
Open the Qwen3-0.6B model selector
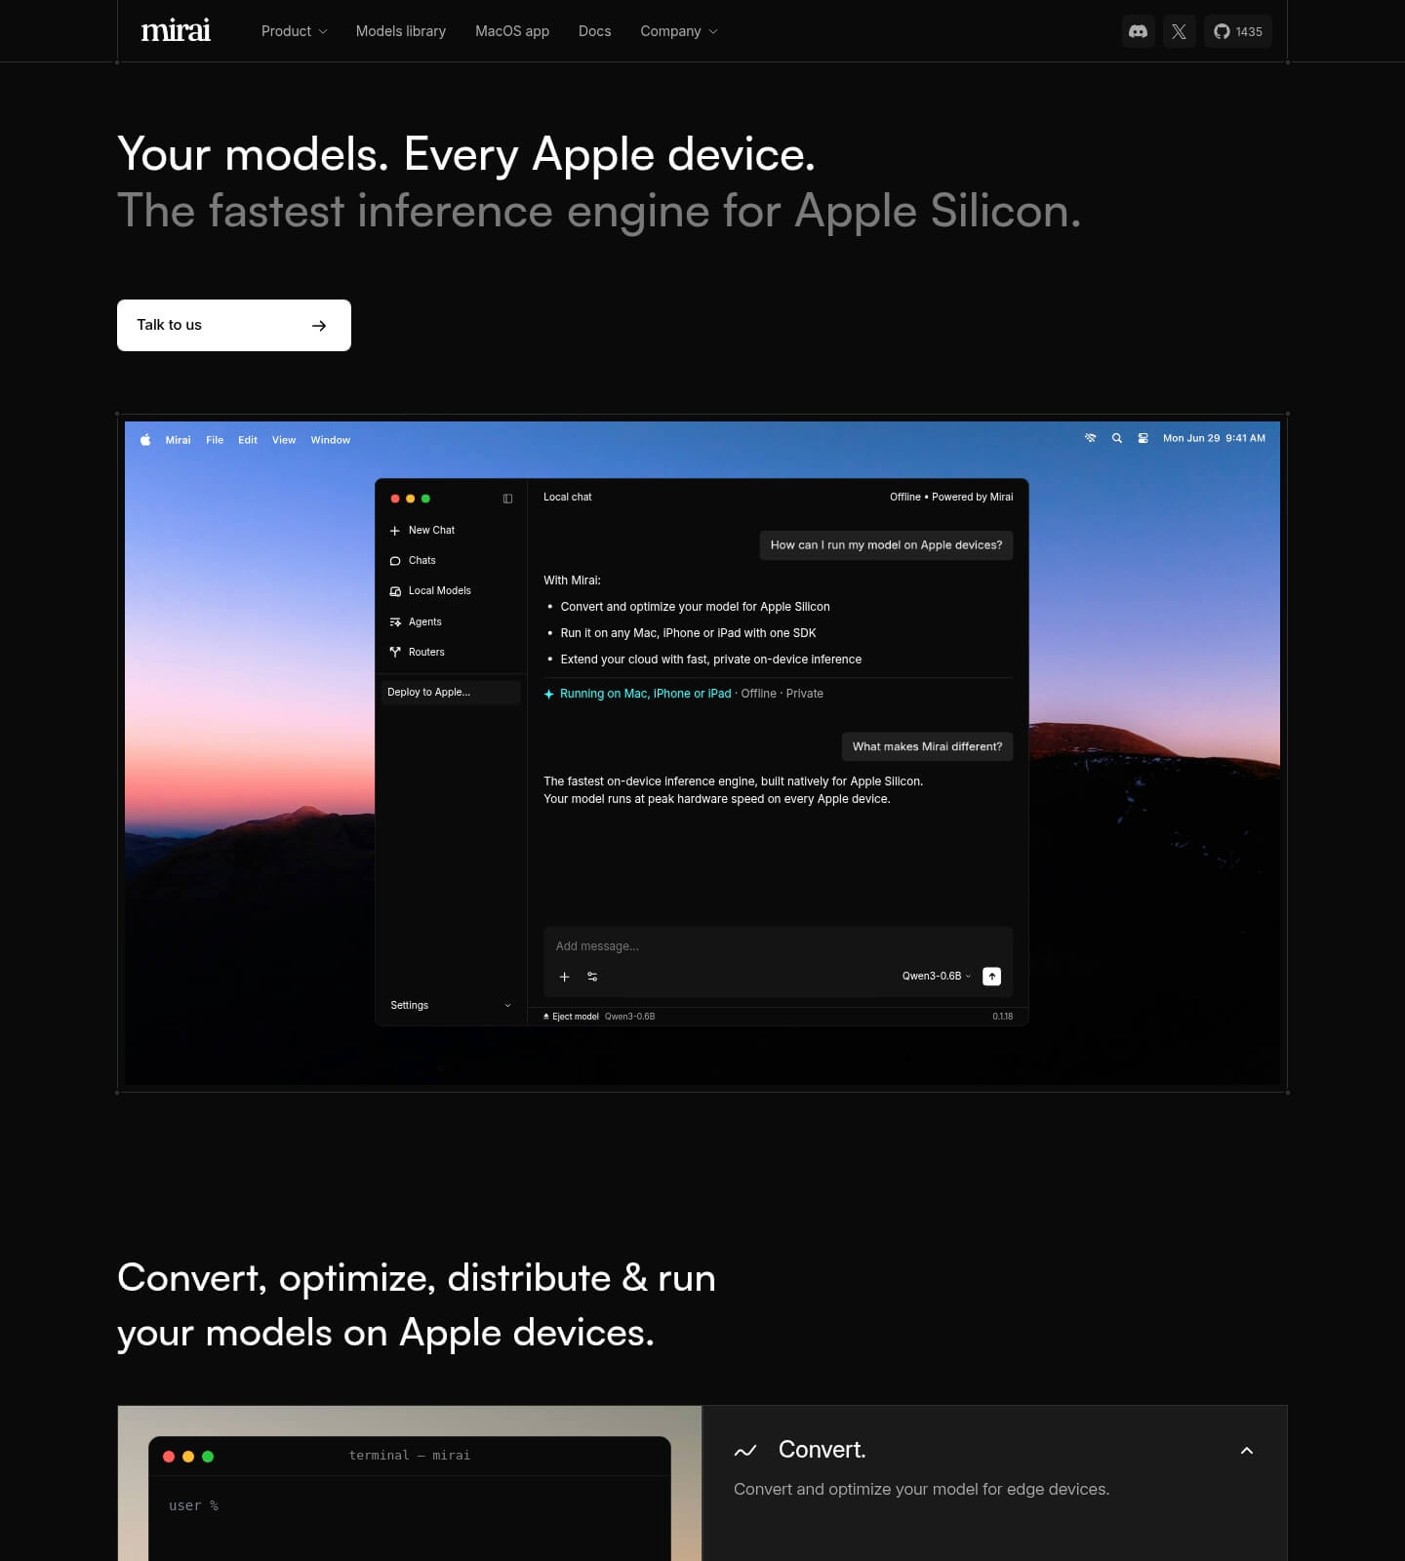pos(937,977)
